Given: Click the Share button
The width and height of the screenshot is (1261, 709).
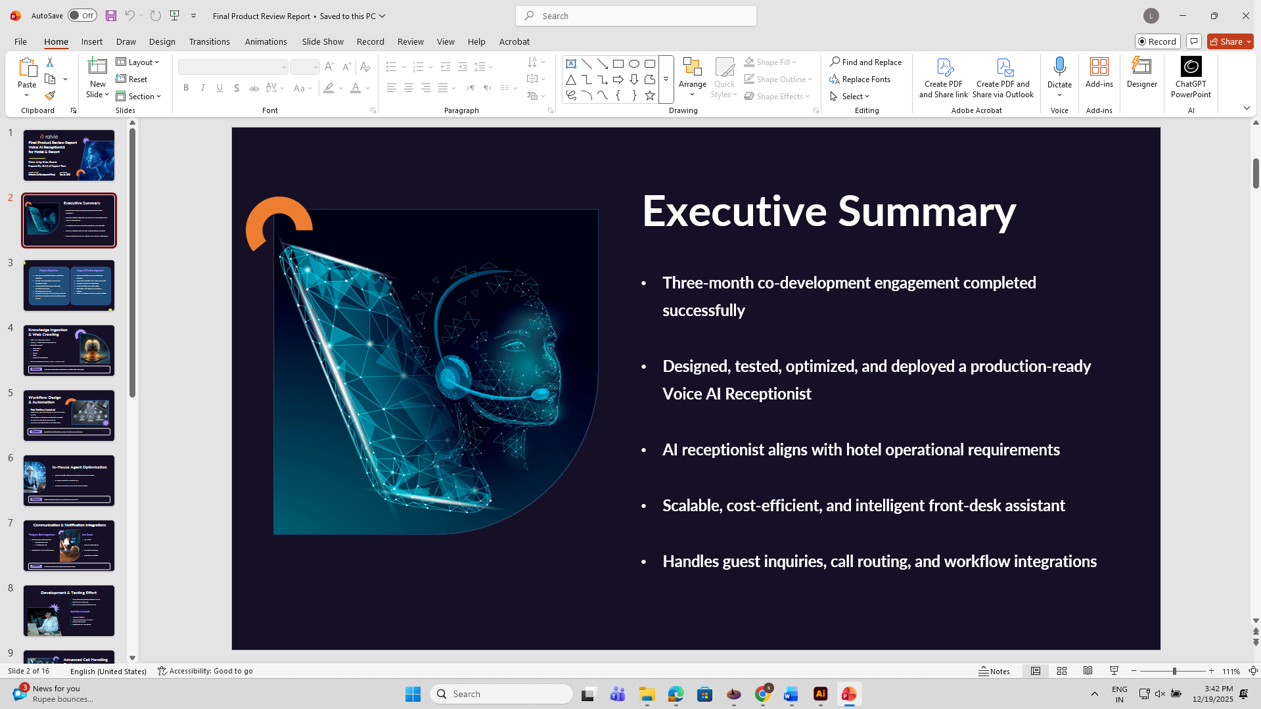Looking at the screenshot, I should coord(1230,41).
